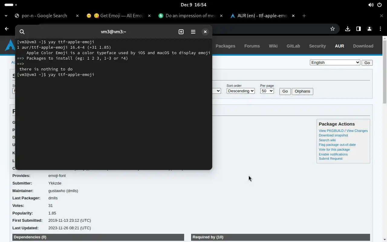The image size is (387, 242).
Task: Open View Changes link
Action: 357,131
